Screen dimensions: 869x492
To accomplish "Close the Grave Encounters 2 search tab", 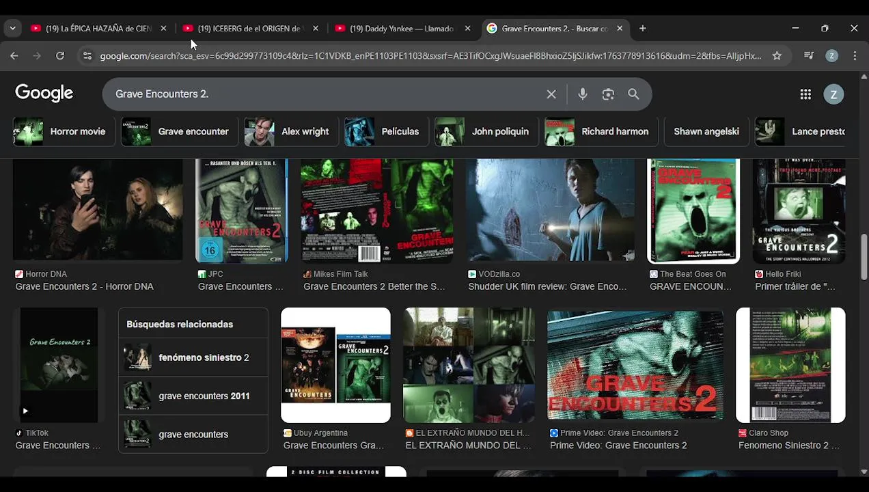I will pyautogui.click(x=620, y=29).
